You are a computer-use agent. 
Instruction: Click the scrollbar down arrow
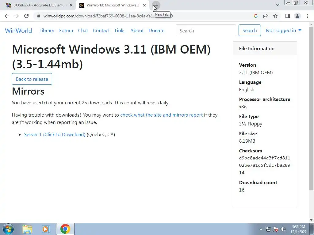(x=312, y=220)
